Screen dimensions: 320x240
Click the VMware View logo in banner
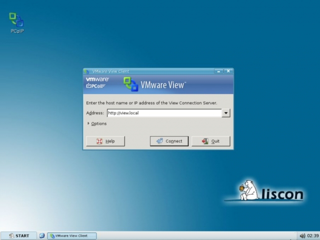coord(154,84)
